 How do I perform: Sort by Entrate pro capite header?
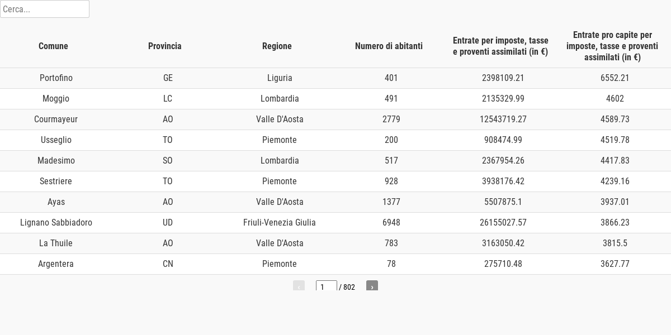point(612,46)
